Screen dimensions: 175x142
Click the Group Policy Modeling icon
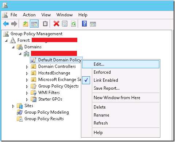pos(20,112)
